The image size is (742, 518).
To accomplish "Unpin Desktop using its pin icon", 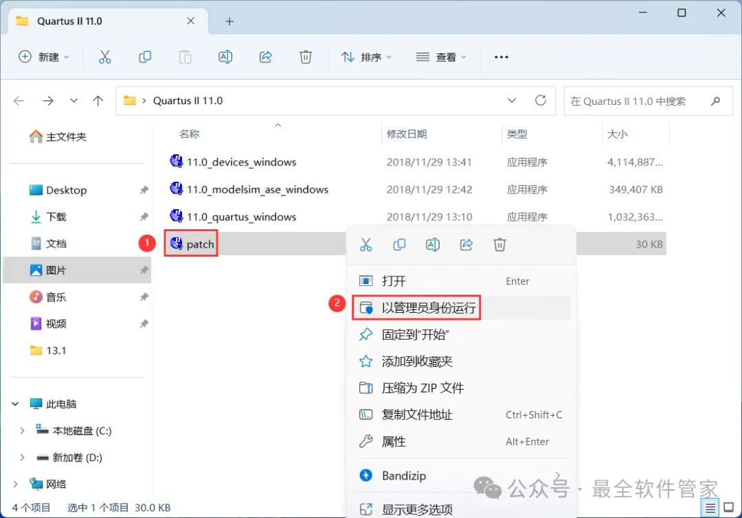I will coord(144,190).
